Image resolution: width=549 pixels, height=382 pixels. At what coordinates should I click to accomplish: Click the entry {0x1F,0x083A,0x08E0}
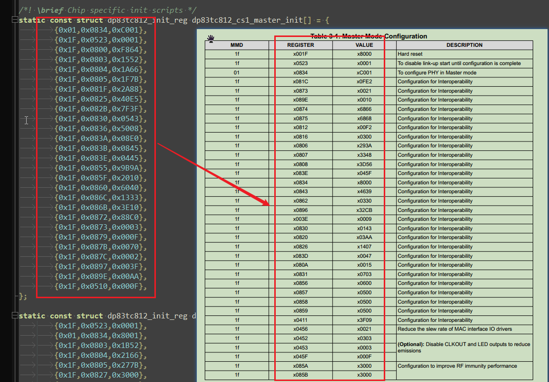point(101,139)
